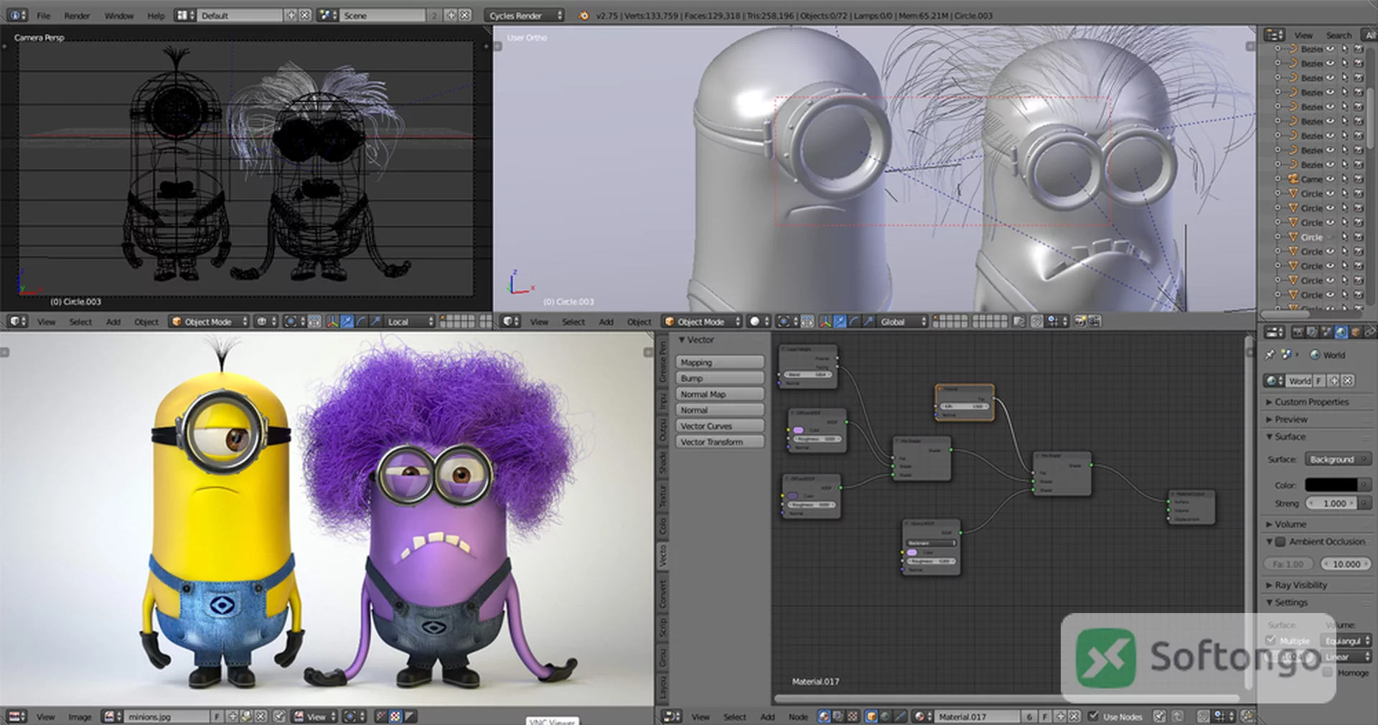Viewport: 1378px width, 725px height.
Task: Adjust the Strength 1.000 slider field
Action: coord(1331,503)
